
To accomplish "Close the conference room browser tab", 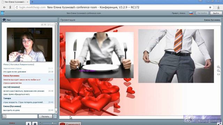I will click(28, 2).
